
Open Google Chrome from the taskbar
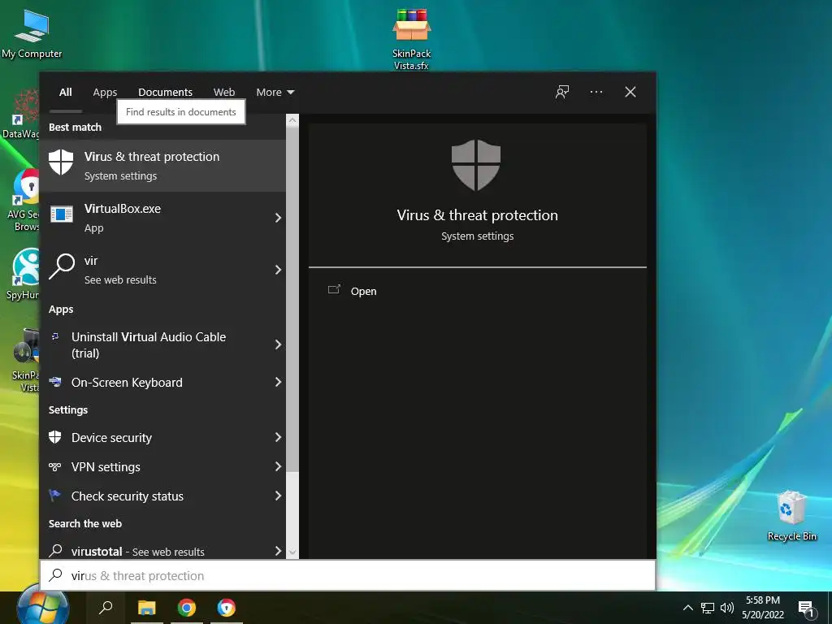(x=186, y=607)
